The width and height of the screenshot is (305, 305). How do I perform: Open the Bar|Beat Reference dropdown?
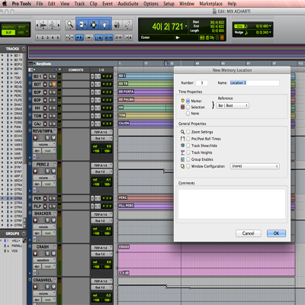tap(233, 105)
